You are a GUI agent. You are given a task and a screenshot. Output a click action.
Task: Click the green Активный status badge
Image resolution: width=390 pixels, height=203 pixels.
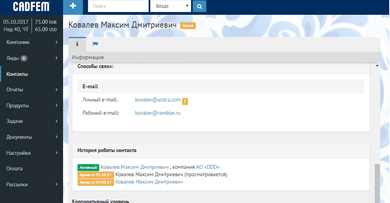88,168
